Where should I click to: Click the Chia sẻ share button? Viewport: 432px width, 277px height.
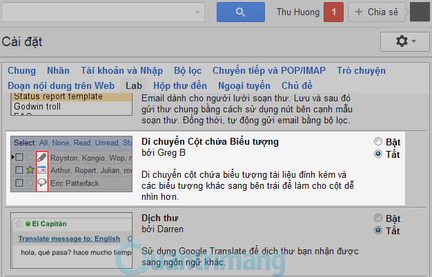[377, 12]
